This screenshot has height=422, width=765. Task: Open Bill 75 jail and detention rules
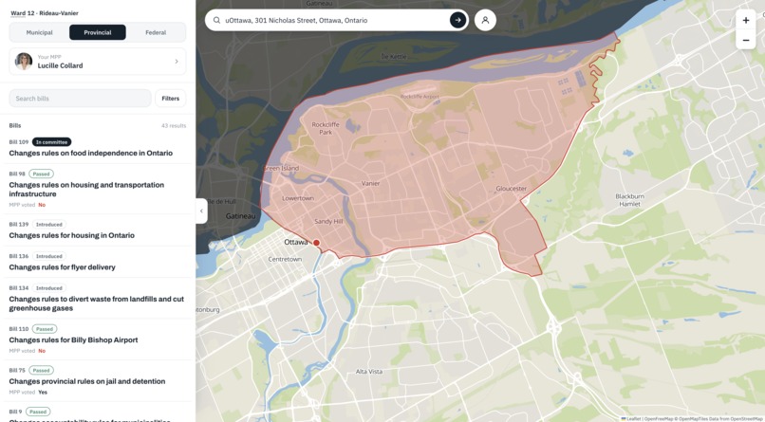[x=86, y=381]
